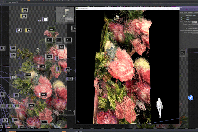Viewport: 198px width, 132px height.
Task: Select the white circle node
Action: click(19, 30)
